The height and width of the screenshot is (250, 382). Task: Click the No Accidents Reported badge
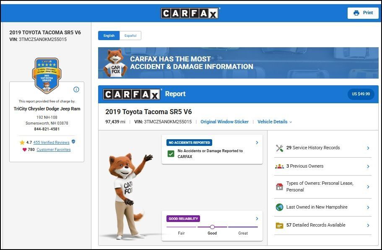[x=189, y=143]
